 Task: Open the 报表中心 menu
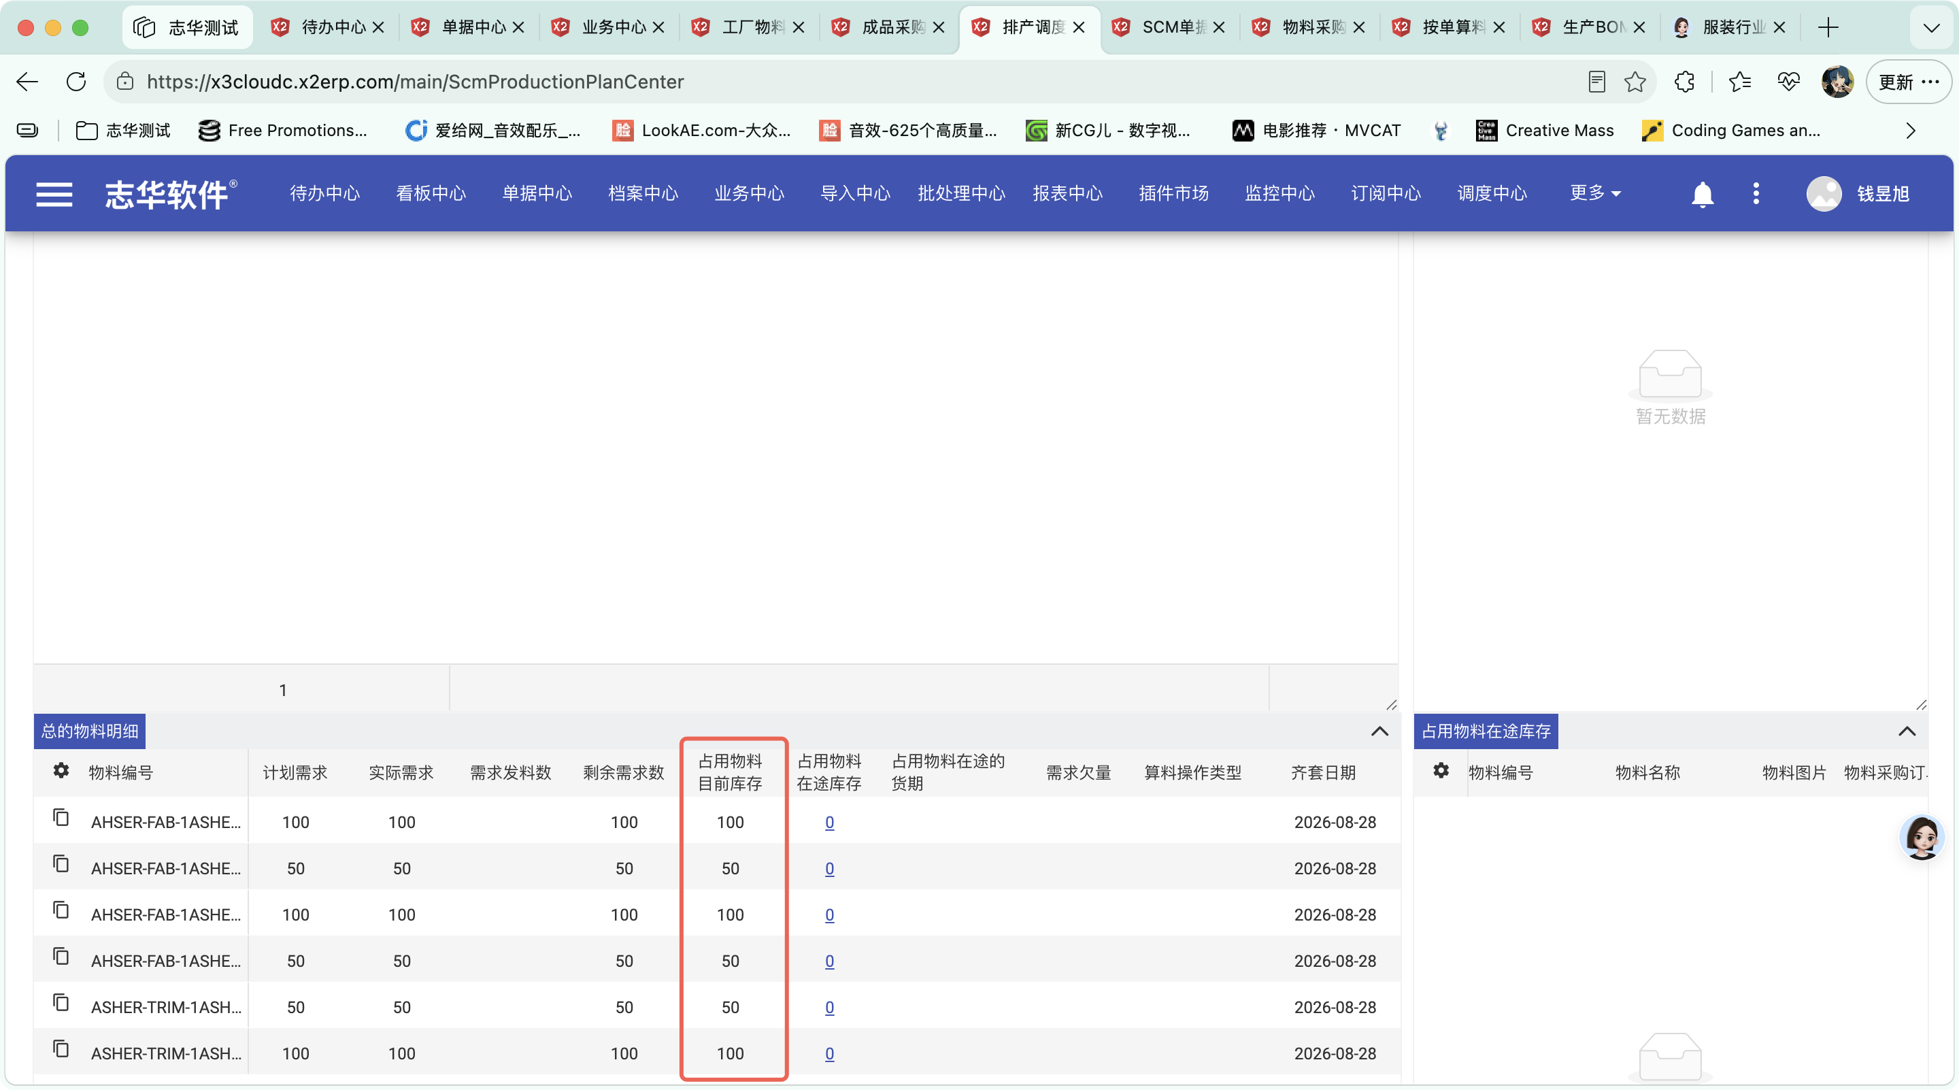point(1068,193)
